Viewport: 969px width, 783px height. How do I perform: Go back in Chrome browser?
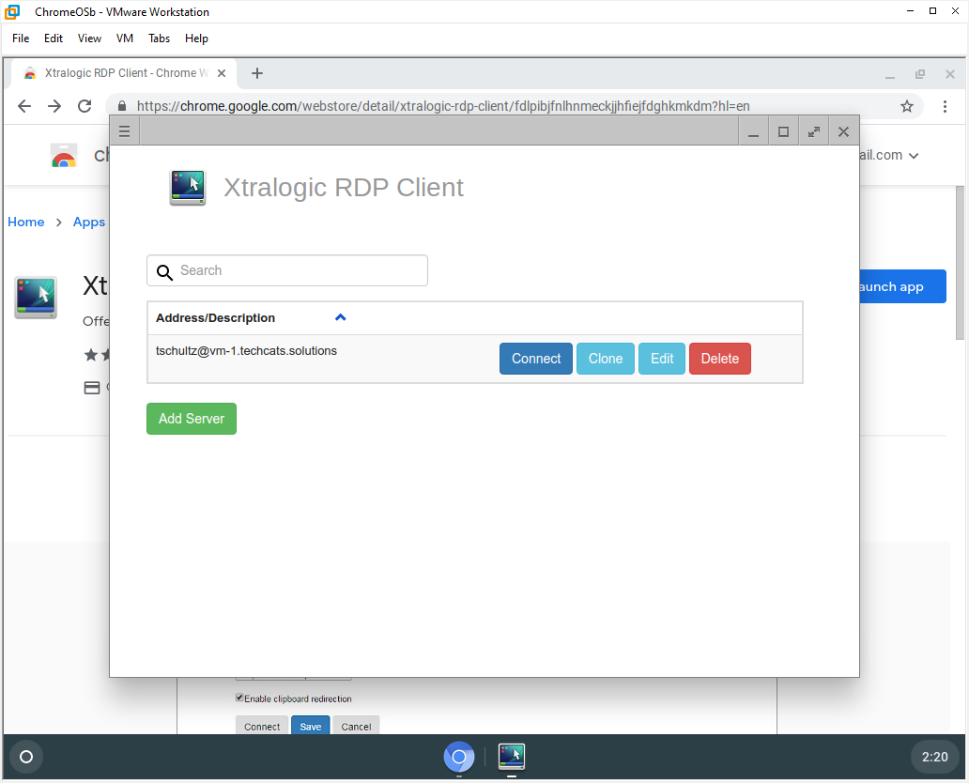coord(24,106)
